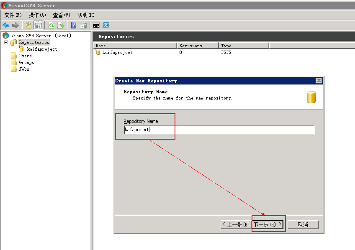Select Repositories in the tree
The width and height of the screenshot is (355, 250).
pos(34,42)
